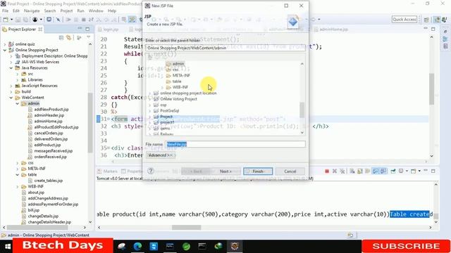This screenshot has width=451, height=253.
Task: Open the dialog help question mark icon
Action: tap(151, 171)
